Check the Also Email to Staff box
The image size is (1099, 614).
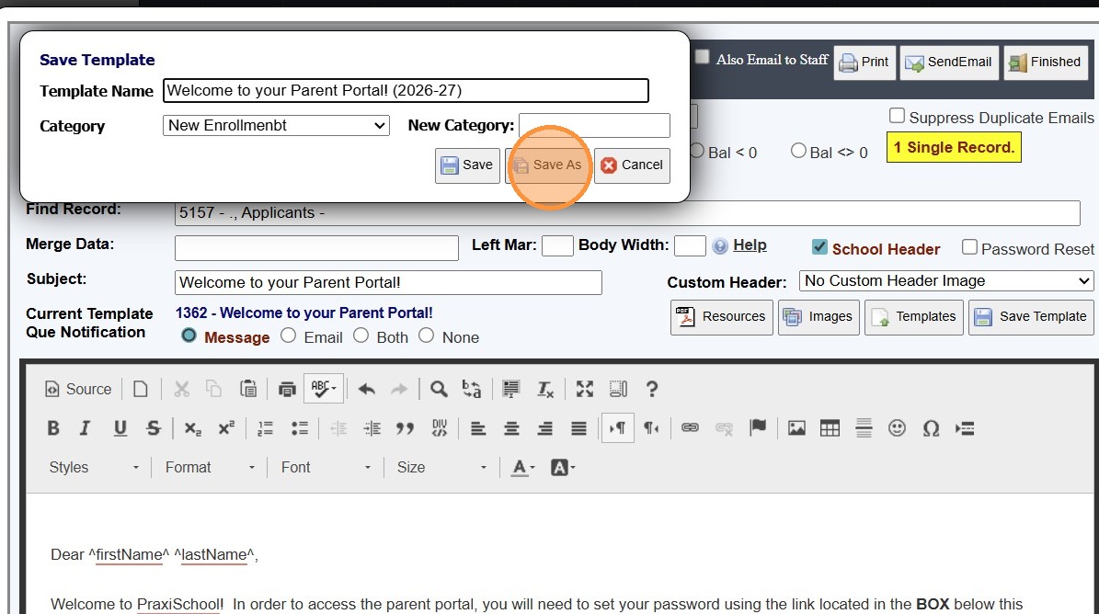click(703, 57)
